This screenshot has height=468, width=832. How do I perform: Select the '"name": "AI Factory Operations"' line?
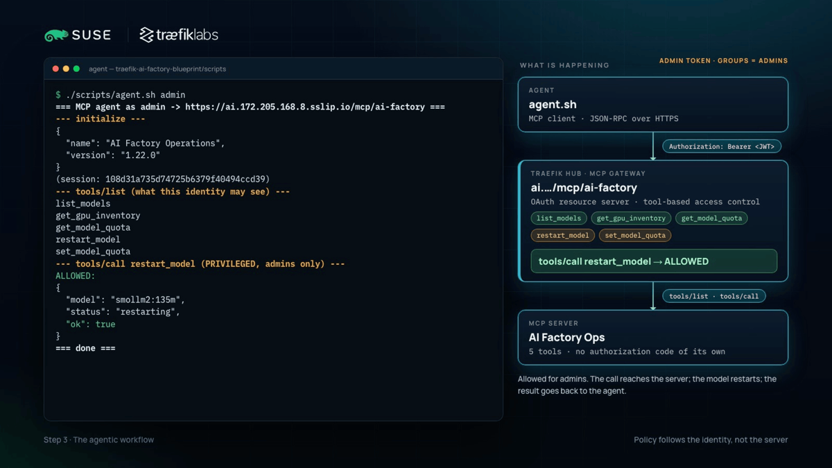tap(146, 144)
